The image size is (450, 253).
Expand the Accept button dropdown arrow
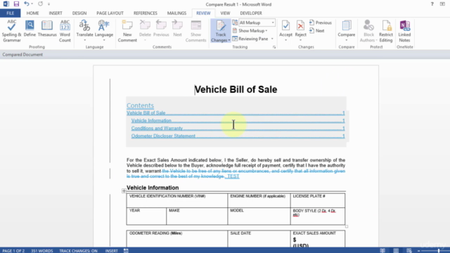coord(285,40)
